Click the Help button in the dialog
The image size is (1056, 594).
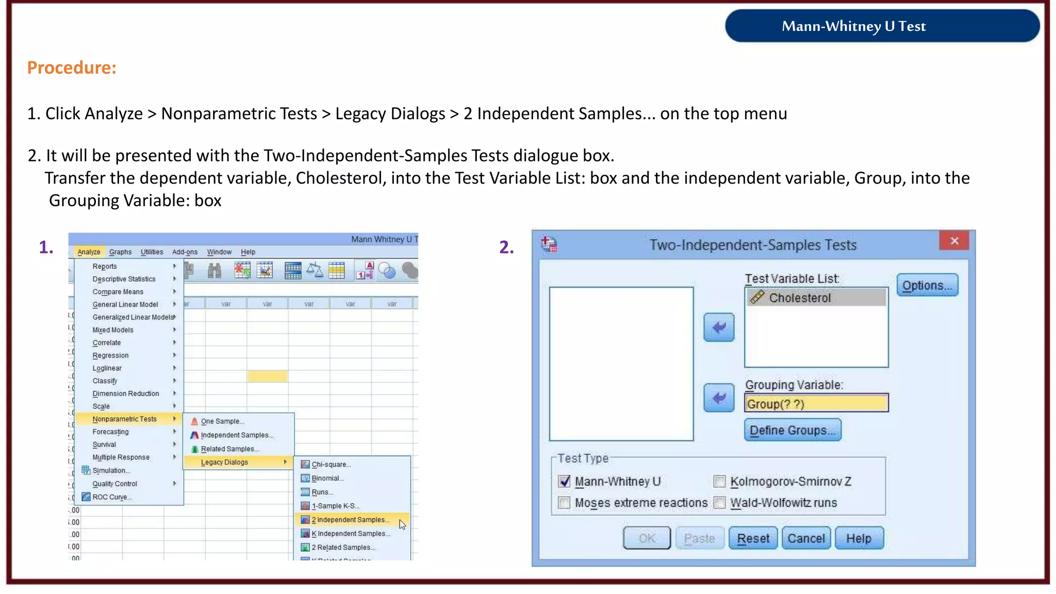[859, 538]
